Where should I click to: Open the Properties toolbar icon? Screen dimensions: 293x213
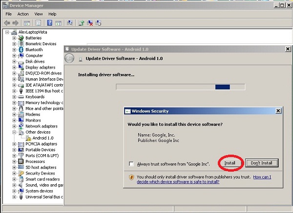[x=38, y=23]
